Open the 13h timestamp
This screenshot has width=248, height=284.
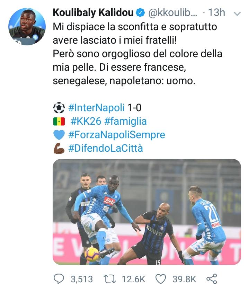point(216,13)
